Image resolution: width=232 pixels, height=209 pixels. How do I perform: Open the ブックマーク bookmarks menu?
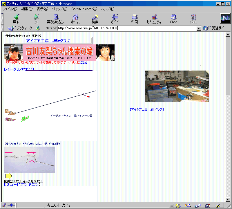click(20, 28)
